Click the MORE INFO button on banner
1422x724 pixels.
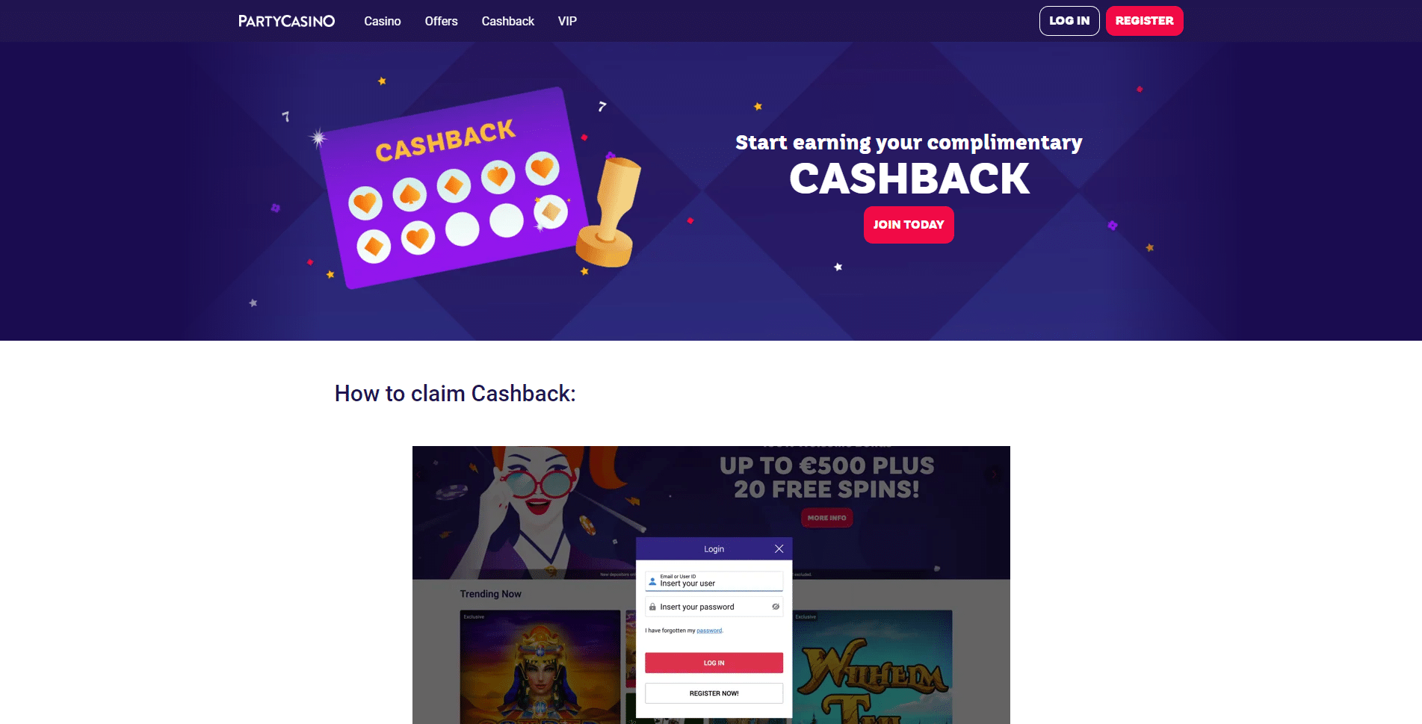pos(826,518)
